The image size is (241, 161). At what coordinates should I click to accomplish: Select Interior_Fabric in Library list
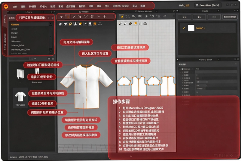pos(18,45)
